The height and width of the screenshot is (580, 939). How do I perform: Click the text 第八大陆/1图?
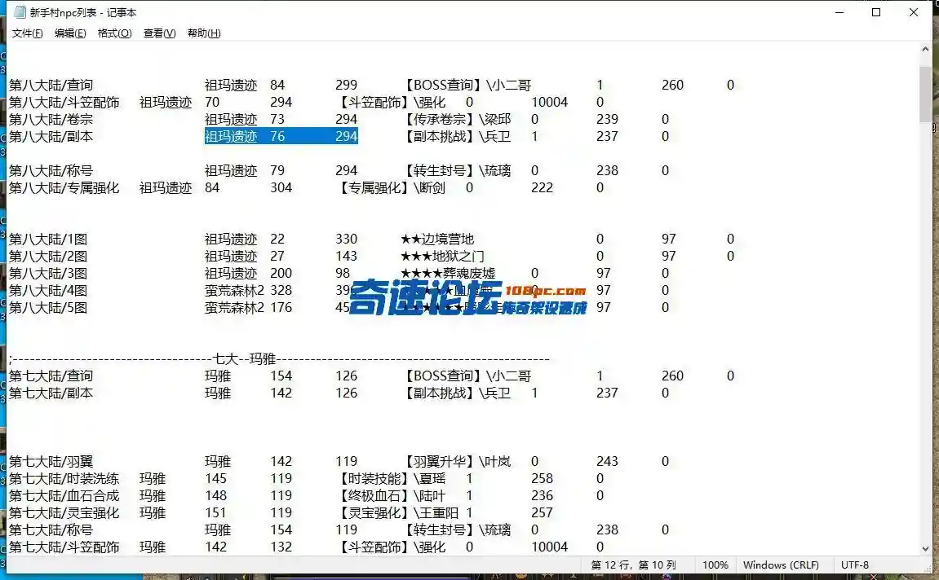[x=48, y=239]
